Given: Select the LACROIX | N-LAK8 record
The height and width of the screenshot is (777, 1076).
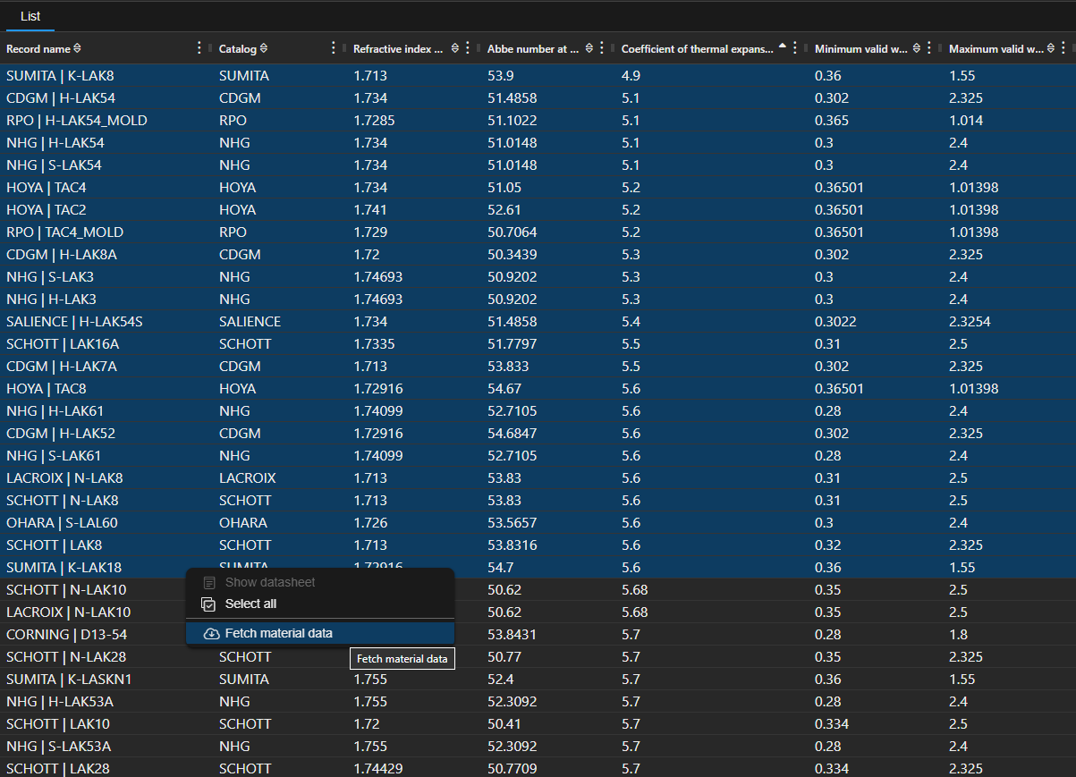Looking at the screenshot, I should pyautogui.click(x=538, y=477).
